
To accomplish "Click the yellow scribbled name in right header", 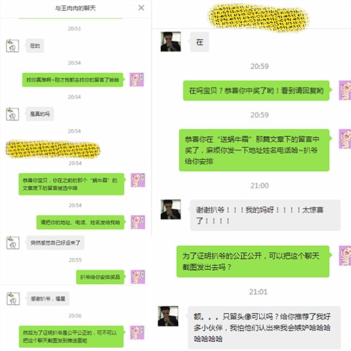I will [258, 18].
